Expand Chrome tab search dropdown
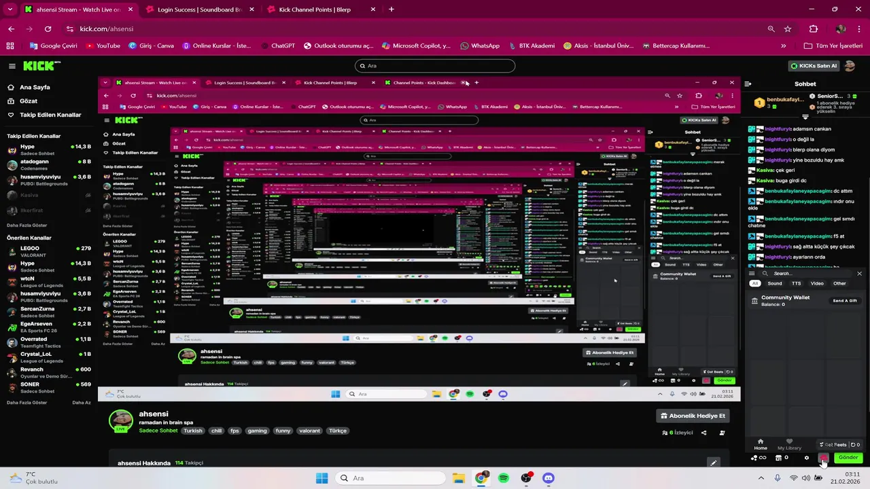The width and height of the screenshot is (870, 489). point(10,10)
